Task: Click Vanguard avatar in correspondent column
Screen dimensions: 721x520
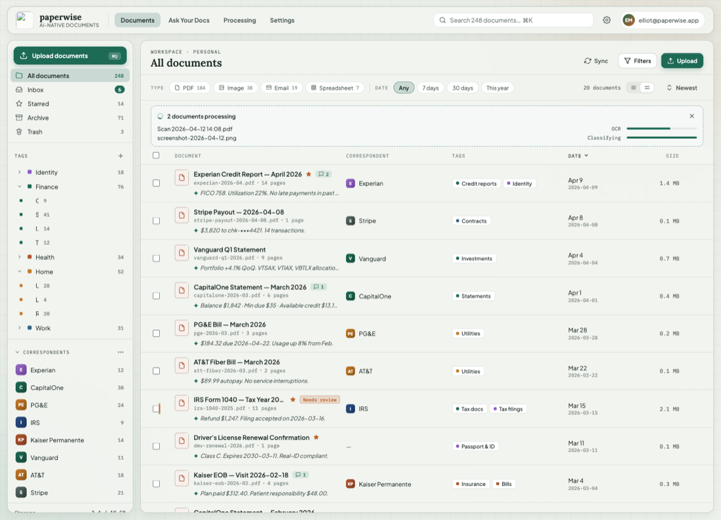Action: 351,259
